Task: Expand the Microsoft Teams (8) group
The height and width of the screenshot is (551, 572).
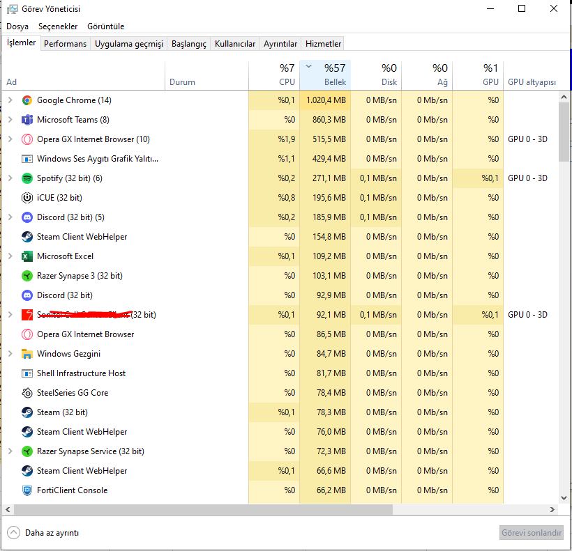Action: [10, 120]
